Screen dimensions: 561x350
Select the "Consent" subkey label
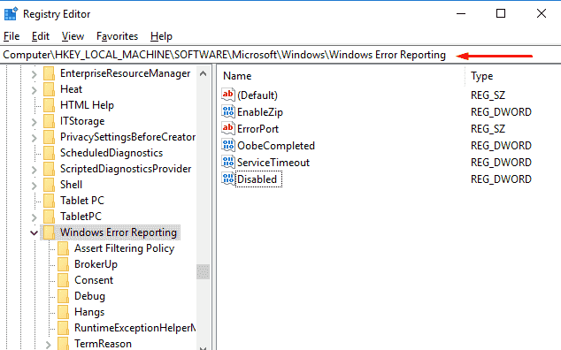[x=94, y=280]
